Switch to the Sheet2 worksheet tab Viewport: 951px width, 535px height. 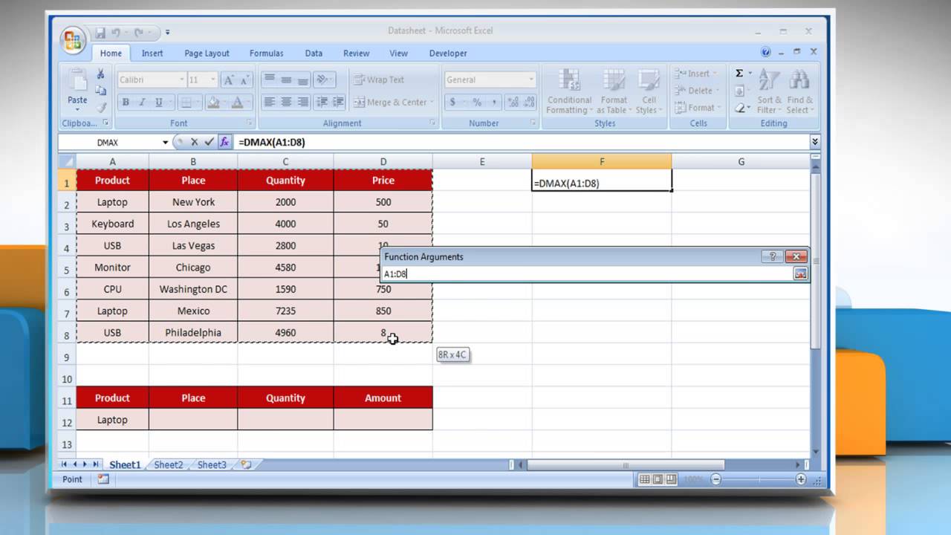coord(169,465)
